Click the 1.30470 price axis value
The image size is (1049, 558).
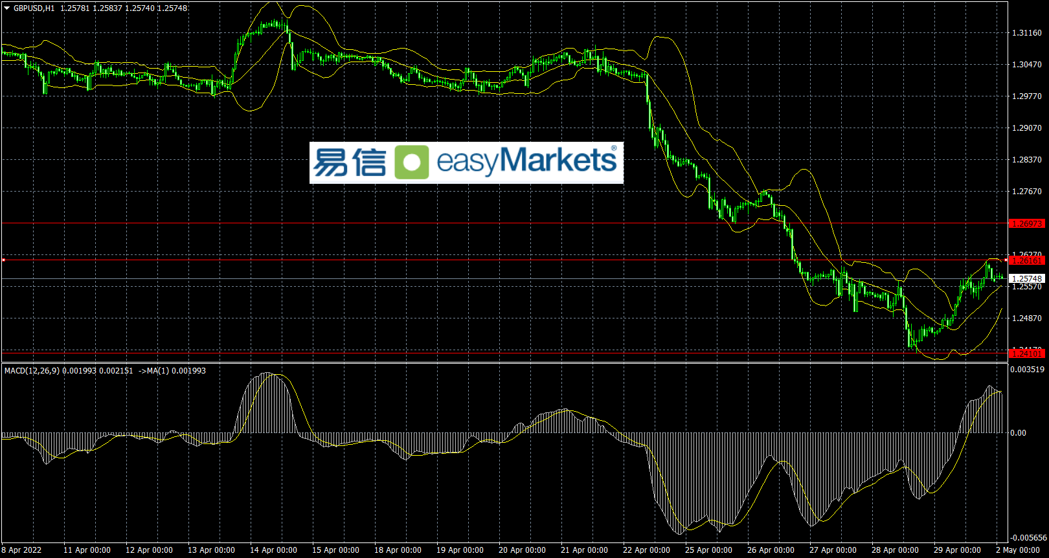(1027, 65)
